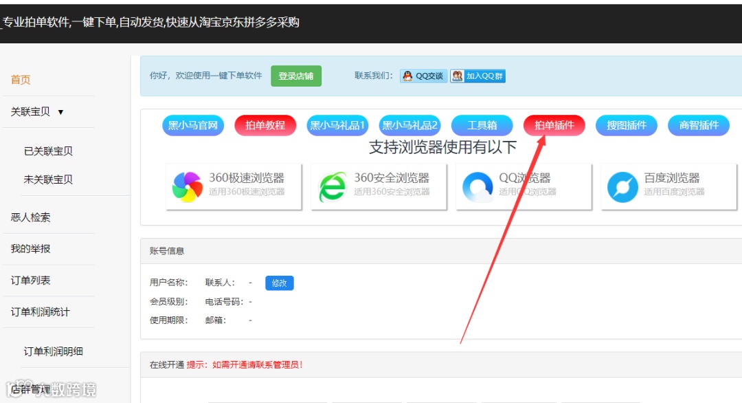Open 订单列表 menu item

[31, 281]
